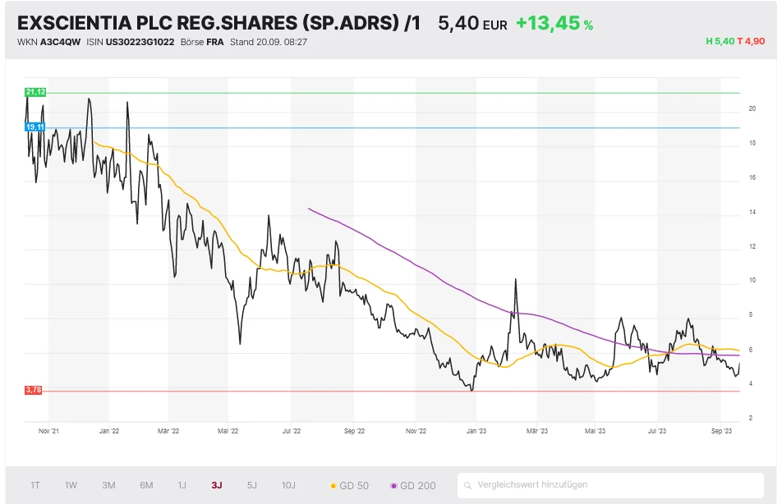Screen dimensions: 782x504
Task: Click the green 21,12 high price marker
Action: [35, 93]
